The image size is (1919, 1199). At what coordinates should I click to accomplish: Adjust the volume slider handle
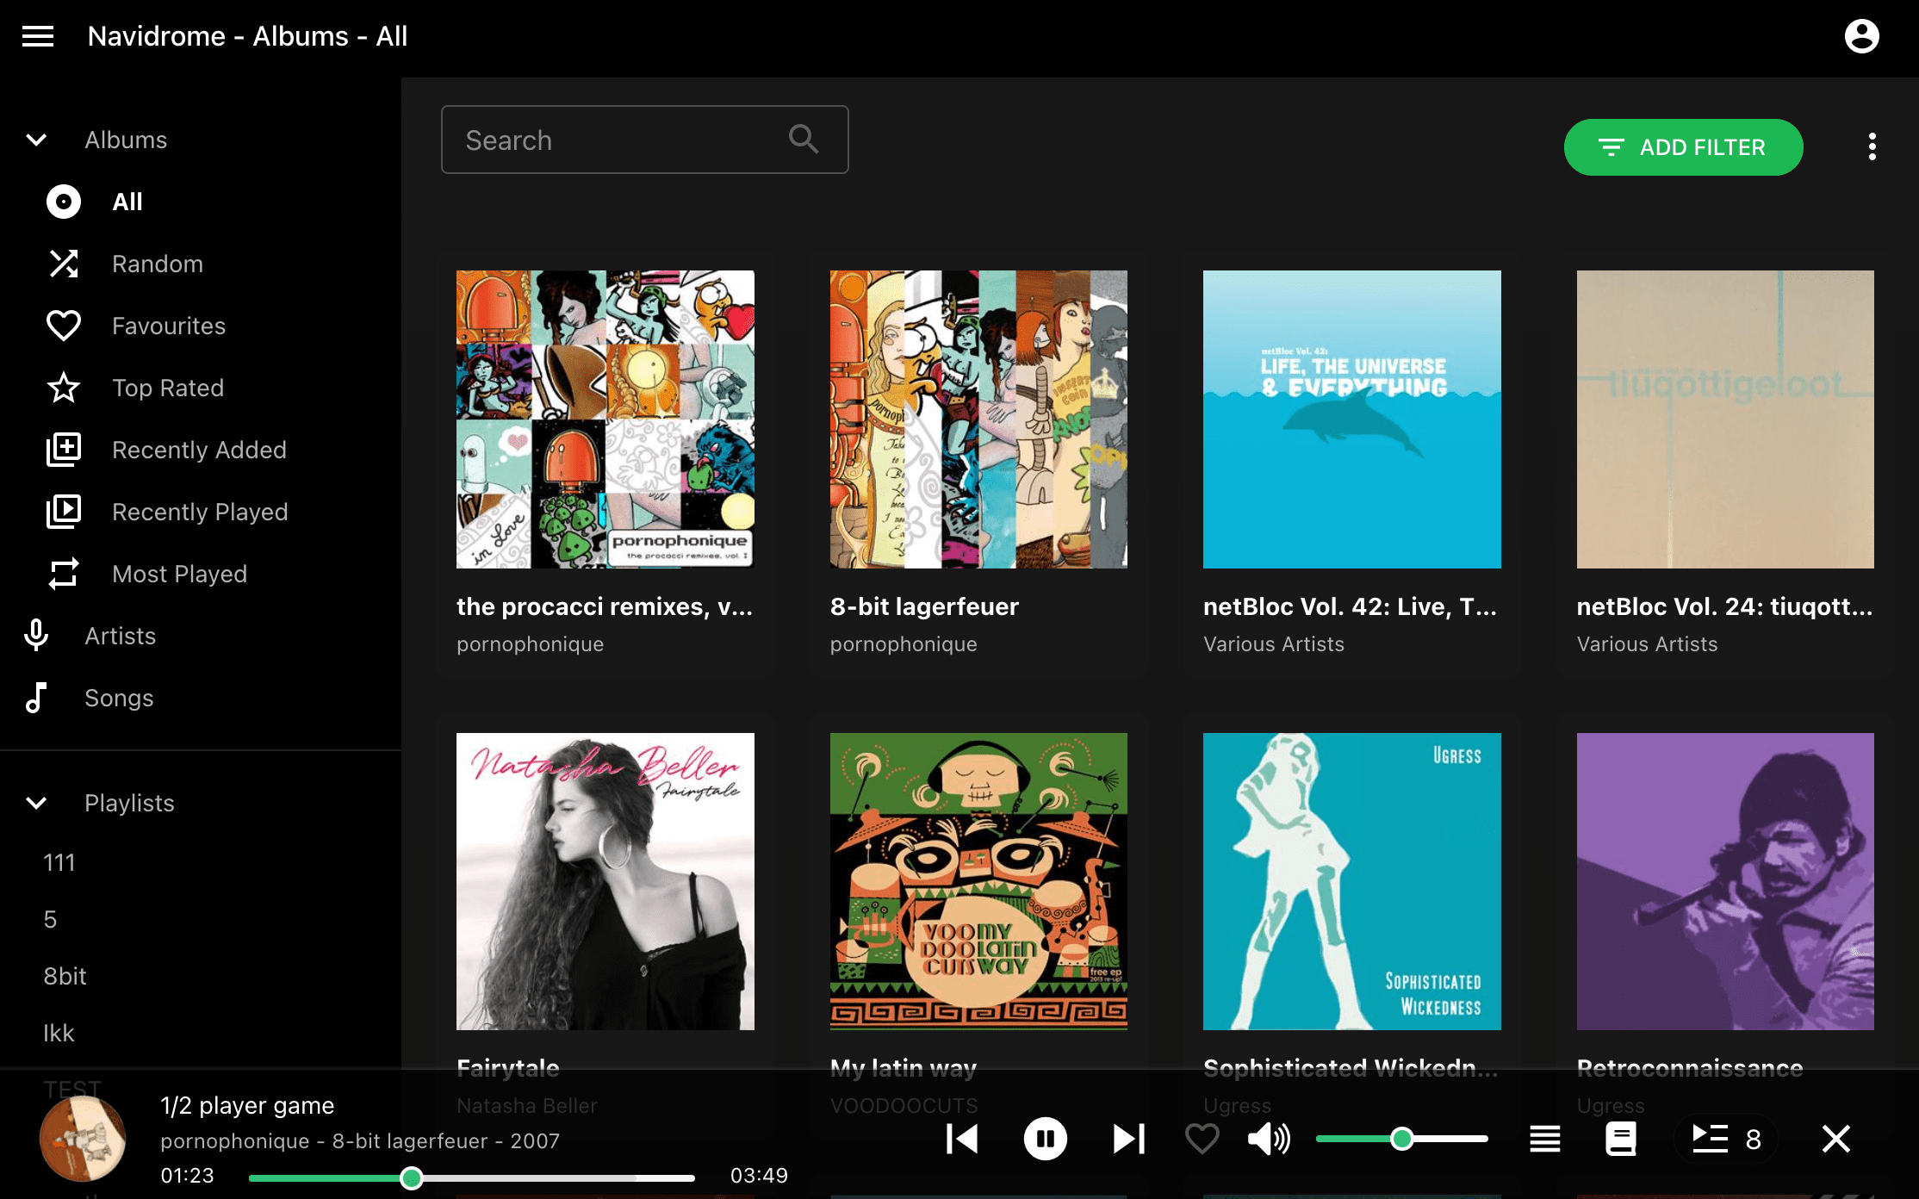pos(1401,1139)
